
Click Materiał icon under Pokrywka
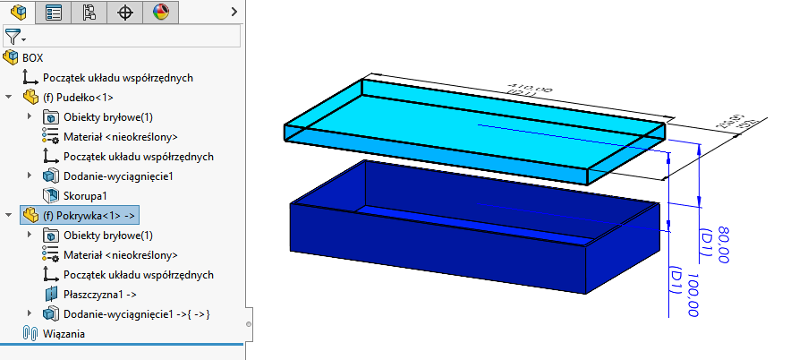tap(51, 255)
